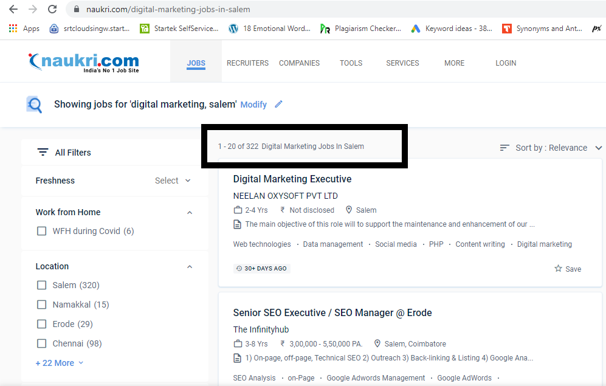Open the px bookmark icon

point(596,28)
